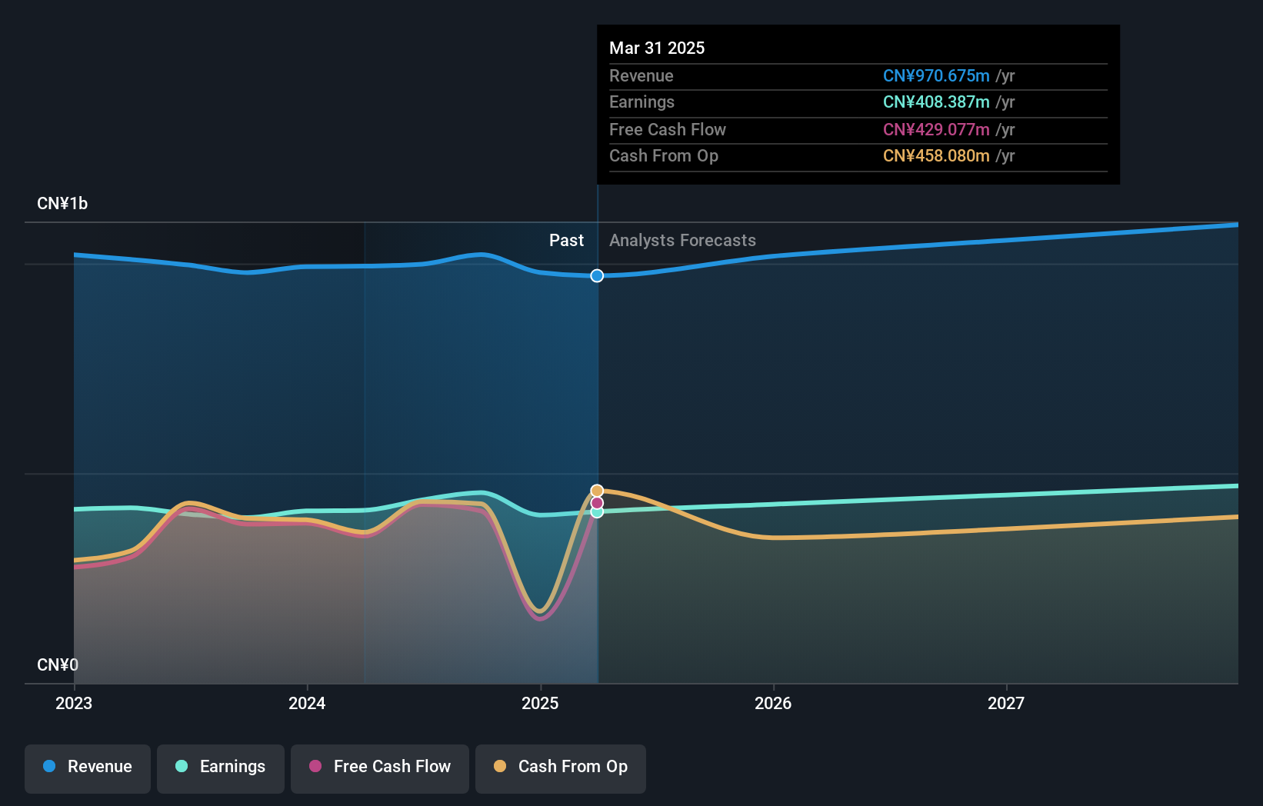The image size is (1263, 806).
Task: Click the CN¥0 y-axis label
Action: (x=58, y=664)
